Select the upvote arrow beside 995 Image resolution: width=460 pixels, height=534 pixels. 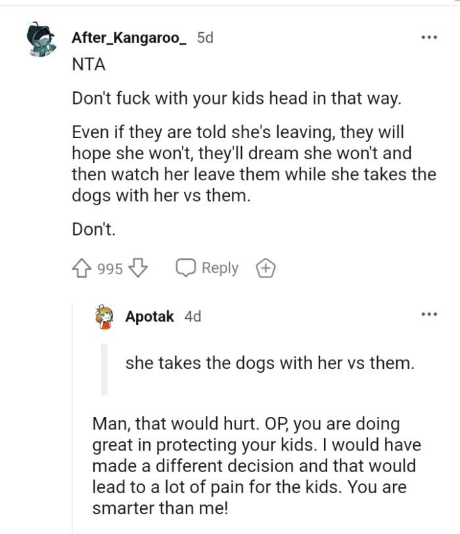pyautogui.click(x=79, y=268)
